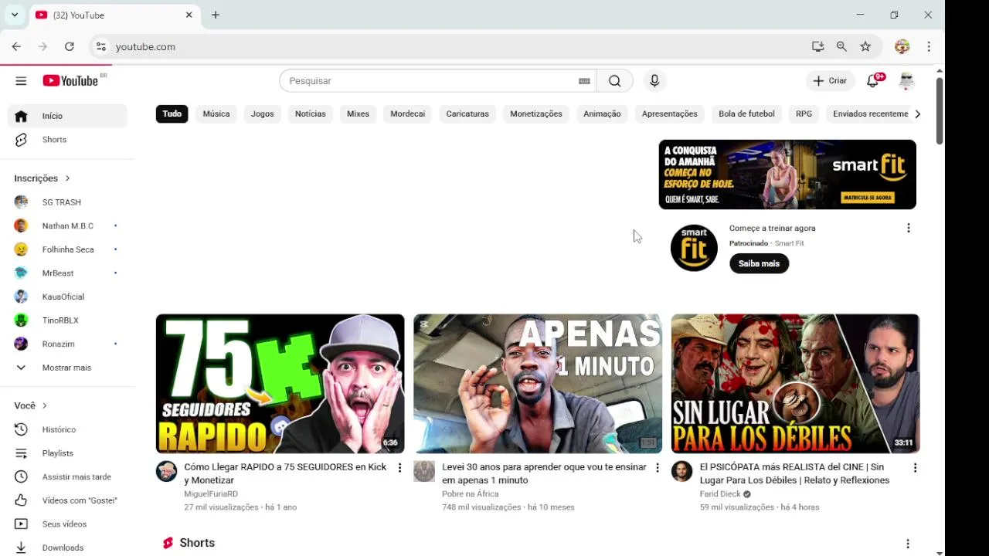Open Shorts from the sidebar
The width and height of the screenshot is (989, 556).
tap(67, 140)
